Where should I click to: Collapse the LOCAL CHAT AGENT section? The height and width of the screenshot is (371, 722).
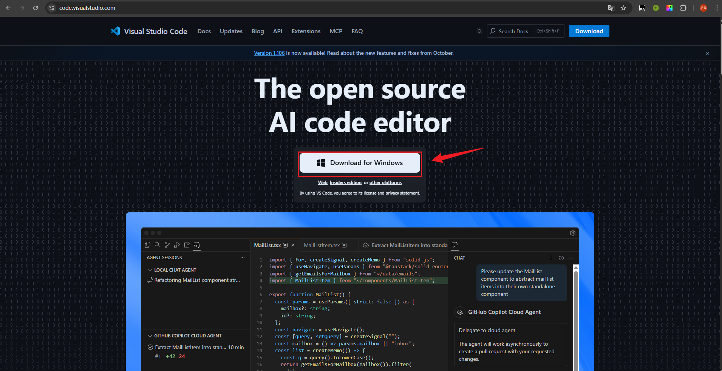click(150, 270)
